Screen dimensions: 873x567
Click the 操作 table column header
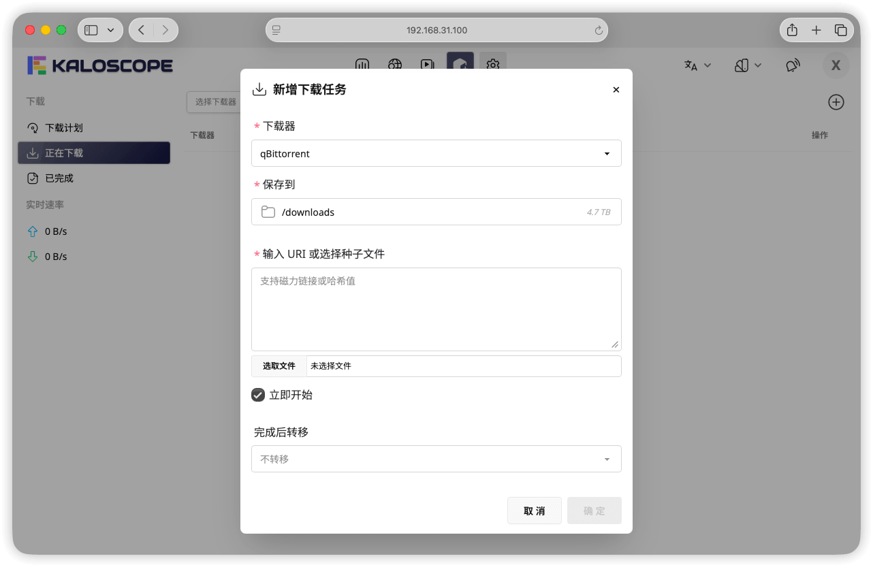tap(820, 135)
